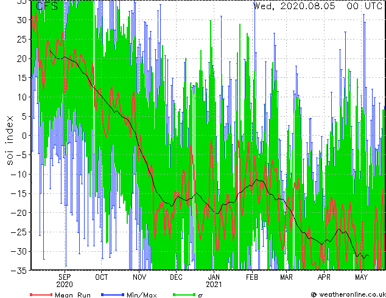Click the "00 UTC" time label

(x=365, y=5)
